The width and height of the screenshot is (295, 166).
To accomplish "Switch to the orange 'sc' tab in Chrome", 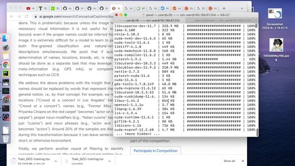I will point(177,8).
